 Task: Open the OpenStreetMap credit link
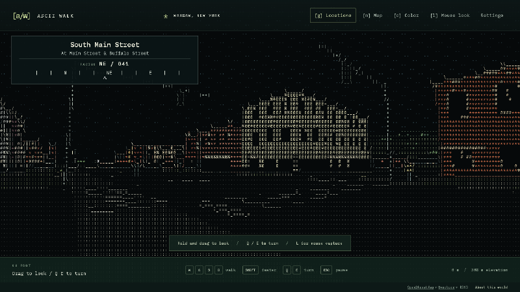coord(420,287)
